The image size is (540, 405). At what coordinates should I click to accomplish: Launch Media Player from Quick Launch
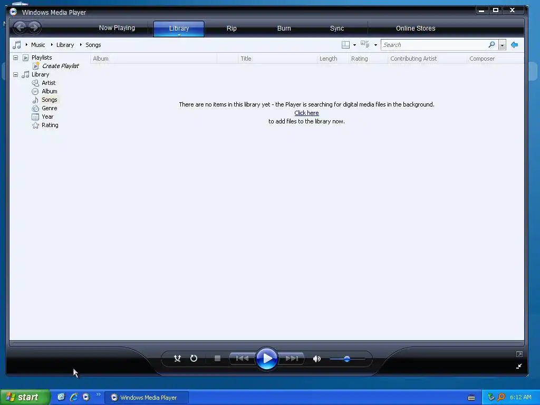pos(86,397)
